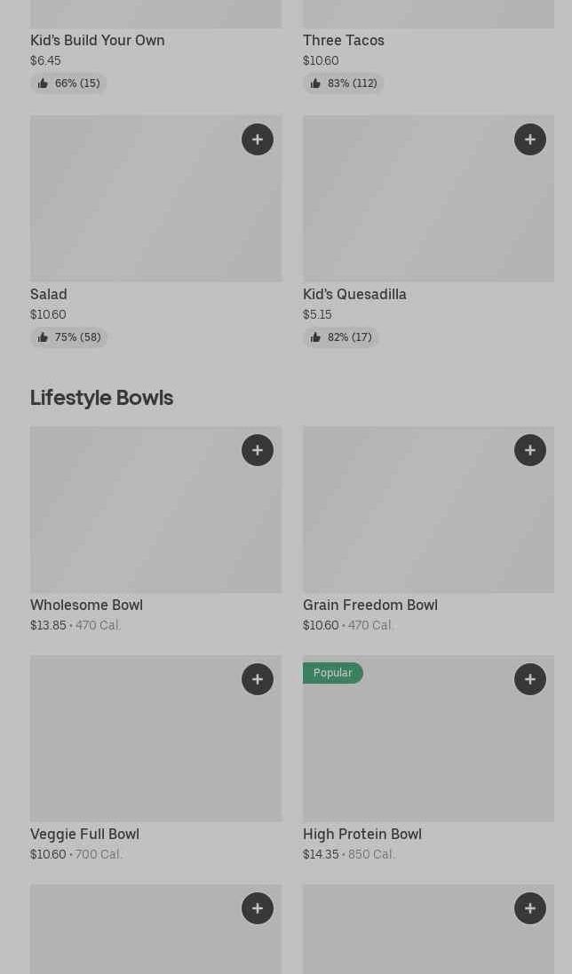
Task: Add Kid's Quesadilla using plus button
Action: pos(530,139)
